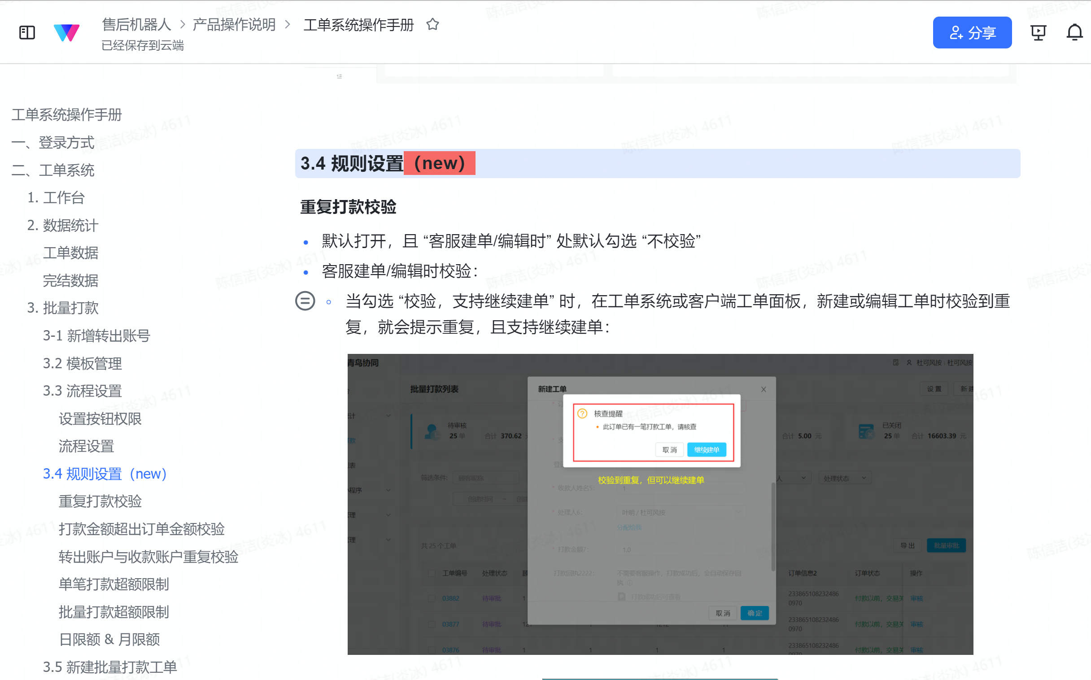Open 3.3 流程设置 outline entry
Viewport: 1091px width, 680px height.
82,391
